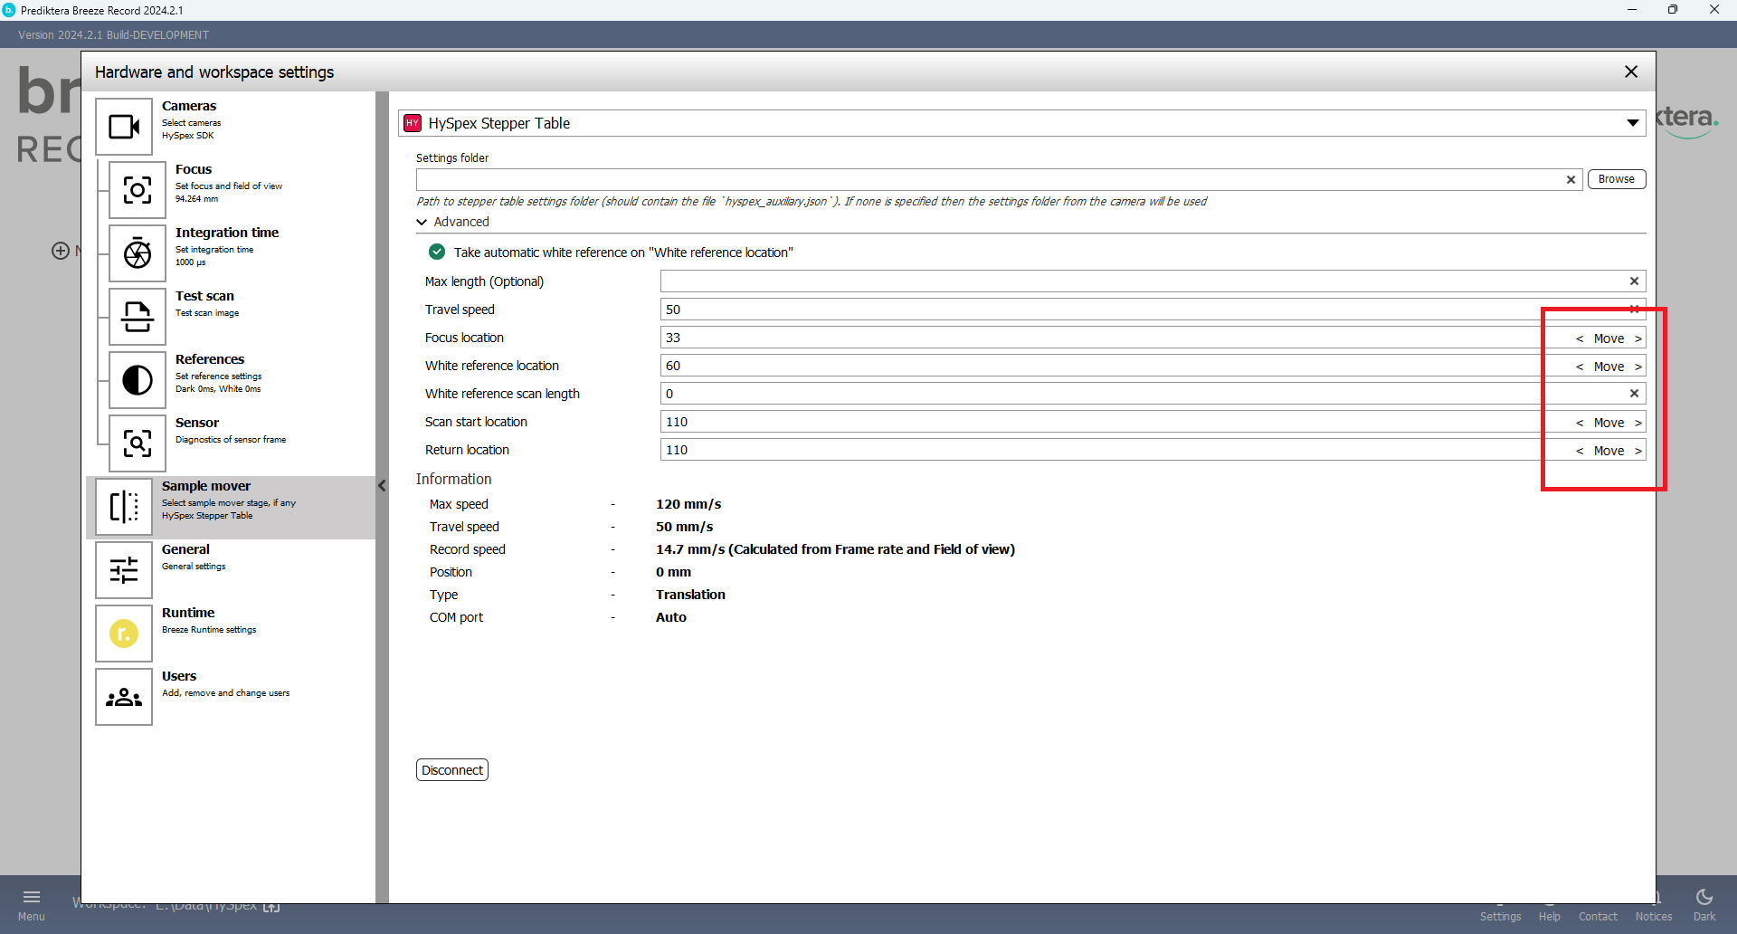This screenshot has height=934, width=1737.
Task: Open the References contrast icon
Action: tap(138, 380)
